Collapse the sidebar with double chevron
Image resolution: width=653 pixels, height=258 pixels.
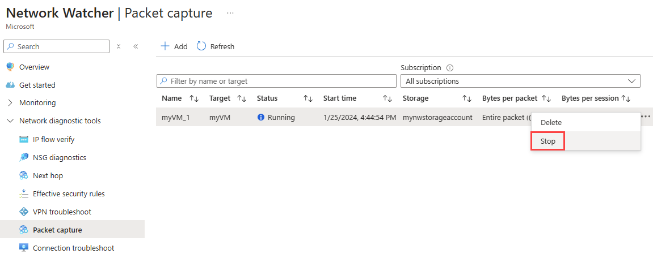(x=136, y=46)
